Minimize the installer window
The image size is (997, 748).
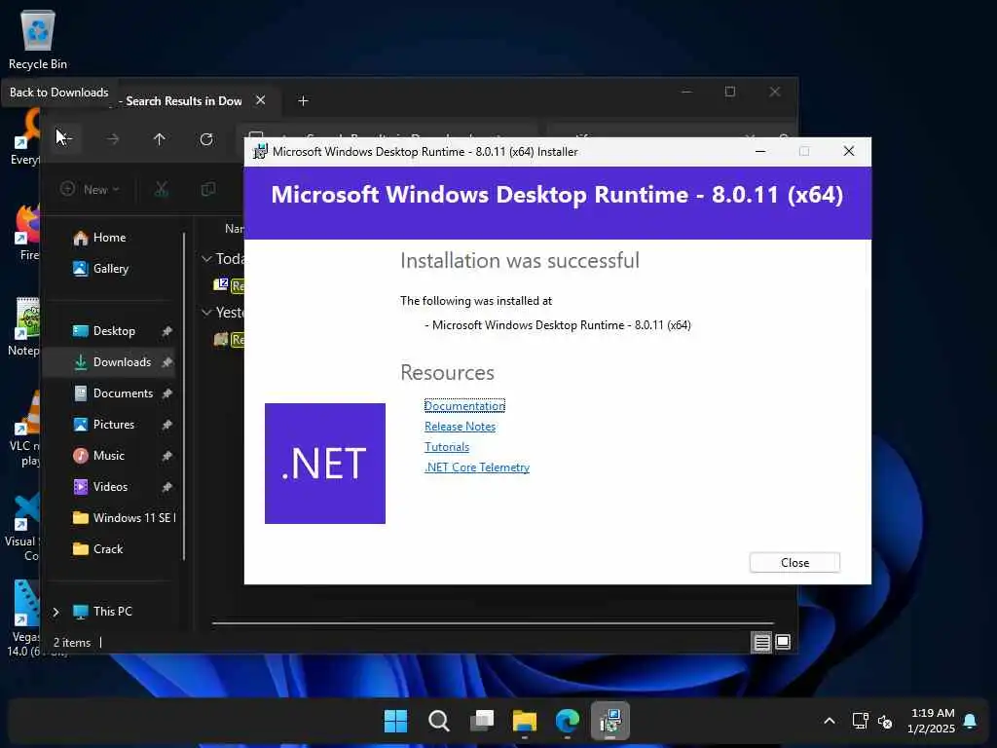pos(759,151)
